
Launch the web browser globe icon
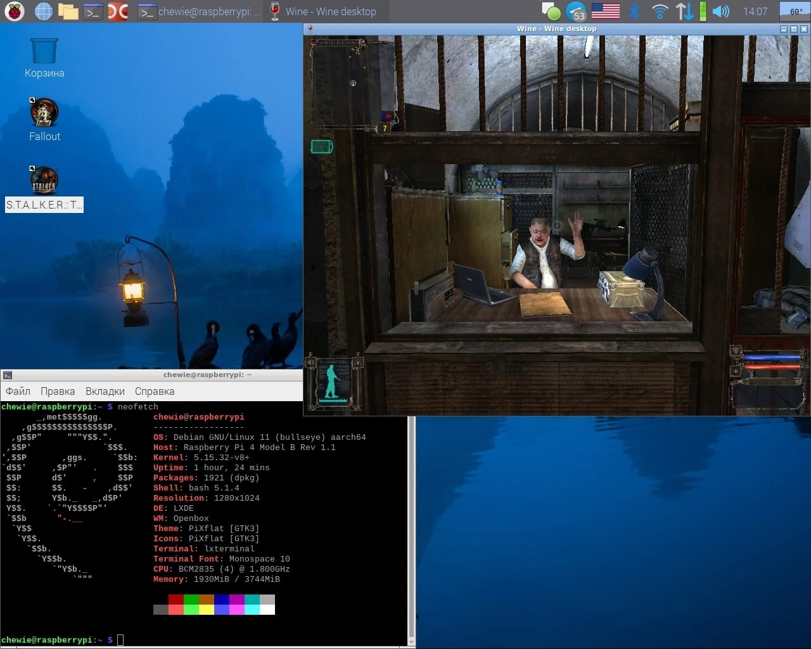[x=44, y=11]
